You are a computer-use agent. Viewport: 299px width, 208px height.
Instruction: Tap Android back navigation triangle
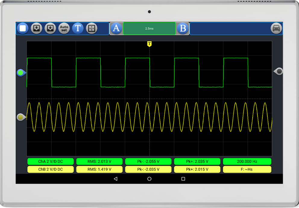click(x=115, y=179)
